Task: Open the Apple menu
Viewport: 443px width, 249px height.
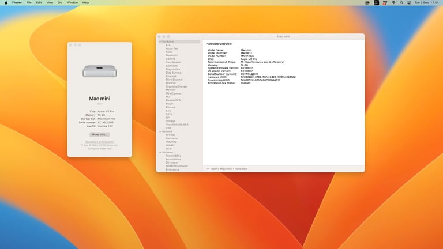Action: (x=6, y=2)
